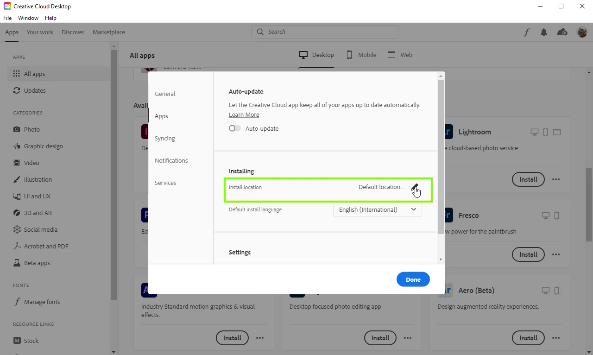Open the account profile avatar
The image size is (593, 355).
(x=582, y=32)
